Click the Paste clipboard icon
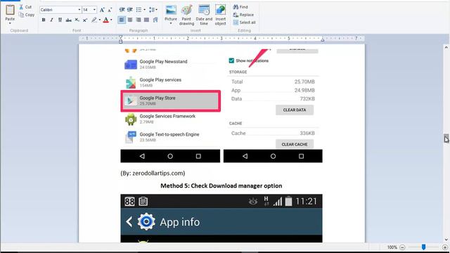This screenshot has height=253, width=450. point(10,10)
